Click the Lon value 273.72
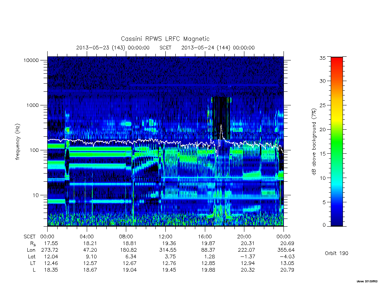 [50, 250]
